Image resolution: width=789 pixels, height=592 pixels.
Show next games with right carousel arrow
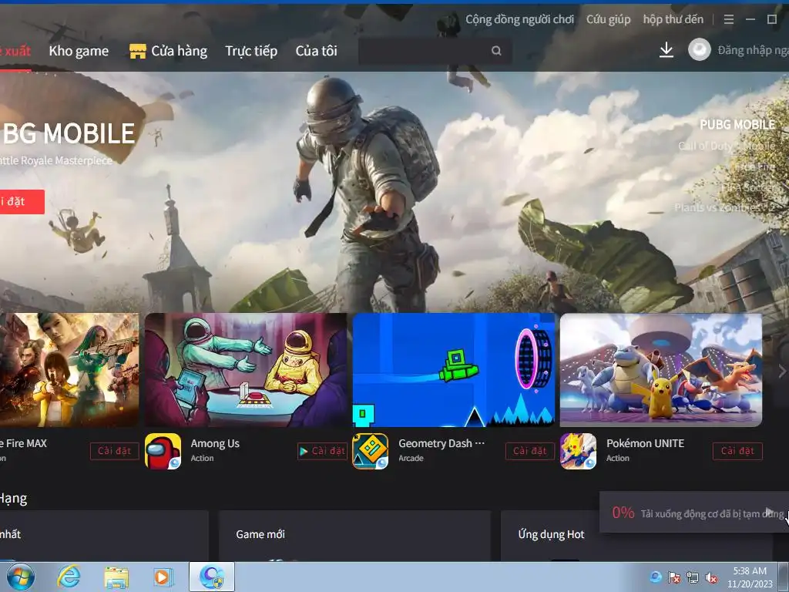point(782,372)
